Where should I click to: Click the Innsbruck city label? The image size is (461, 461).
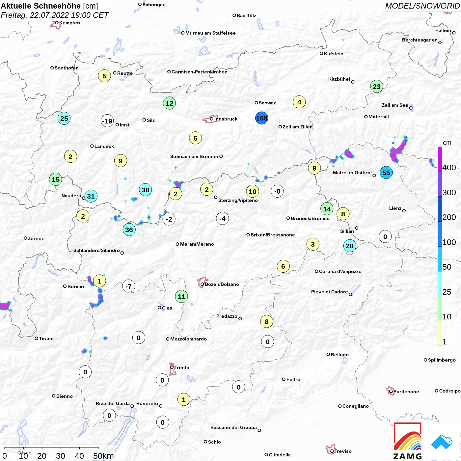tap(226, 119)
